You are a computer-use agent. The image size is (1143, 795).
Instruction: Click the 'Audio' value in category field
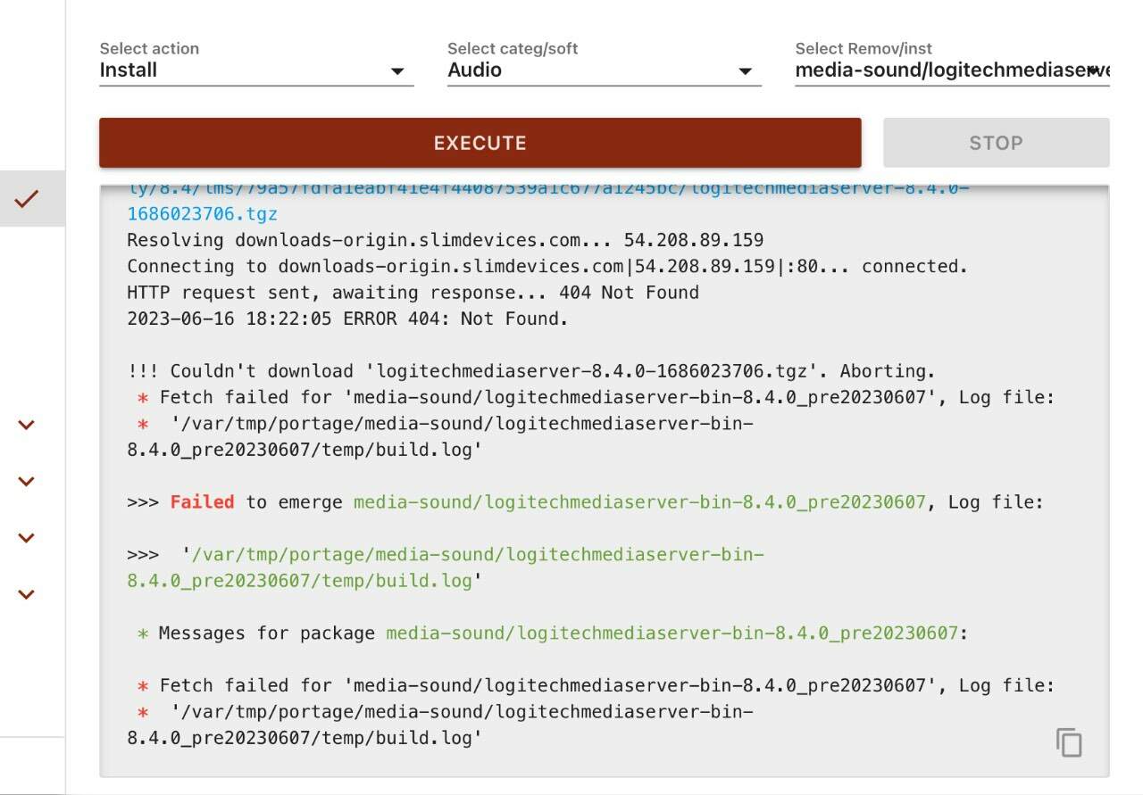coord(474,70)
